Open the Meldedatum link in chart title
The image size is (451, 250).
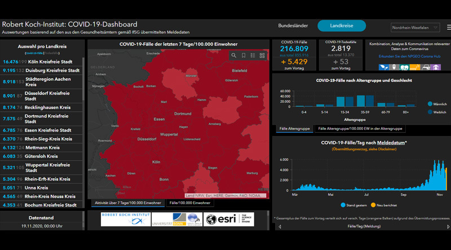coord(391,143)
